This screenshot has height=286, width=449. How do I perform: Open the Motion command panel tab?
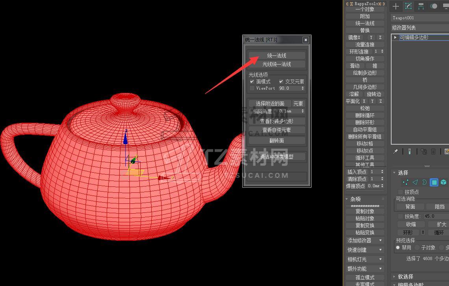pyautogui.click(x=434, y=6)
